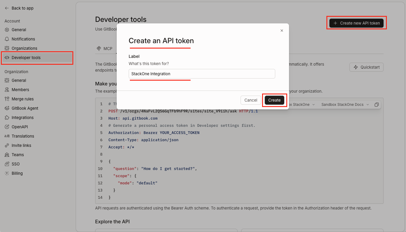406x232 pixels.
Task: Copy the code sample with copy icon
Action: tap(377, 105)
